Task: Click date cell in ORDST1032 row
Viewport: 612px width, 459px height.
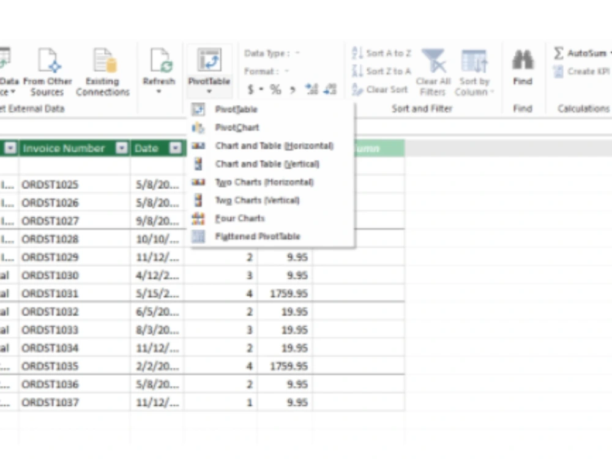Action: tap(158, 312)
